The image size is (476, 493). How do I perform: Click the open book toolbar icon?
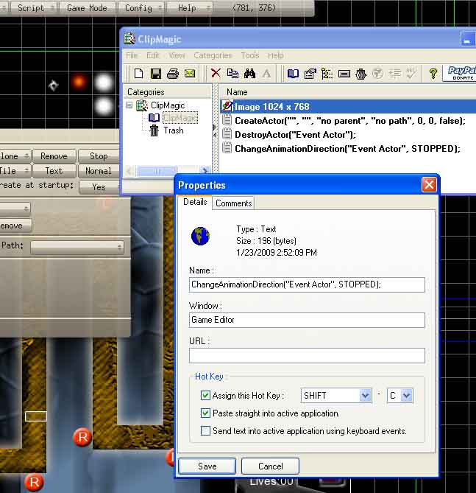(293, 74)
